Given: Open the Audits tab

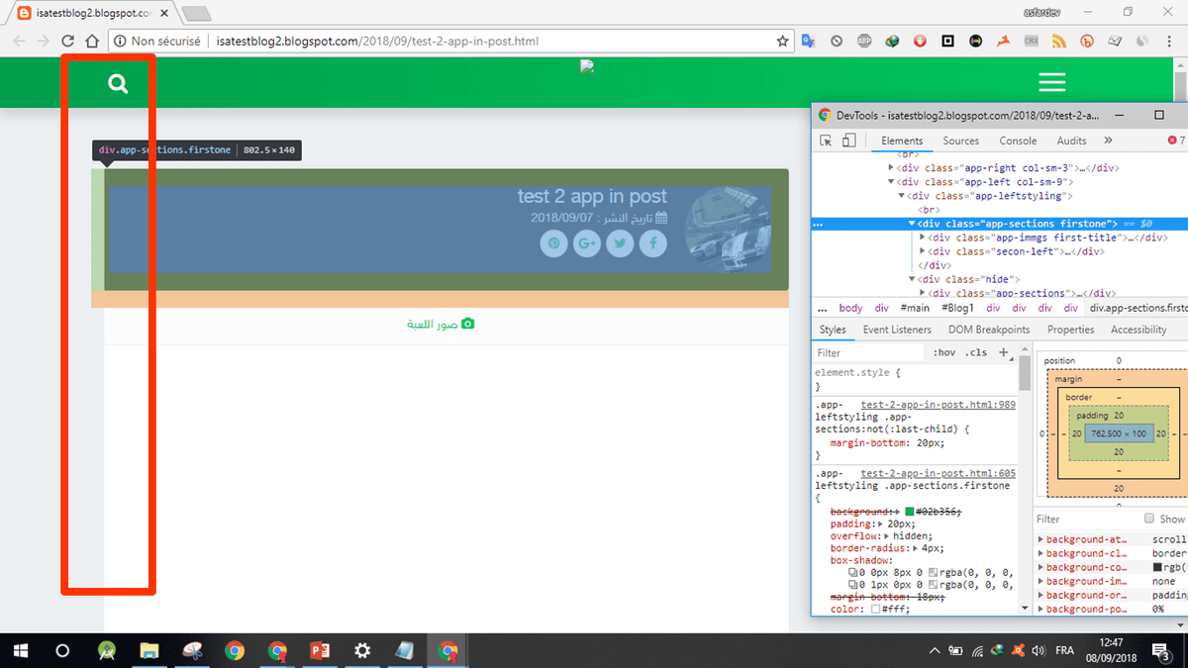Looking at the screenshot, I should pos(1071,141).
